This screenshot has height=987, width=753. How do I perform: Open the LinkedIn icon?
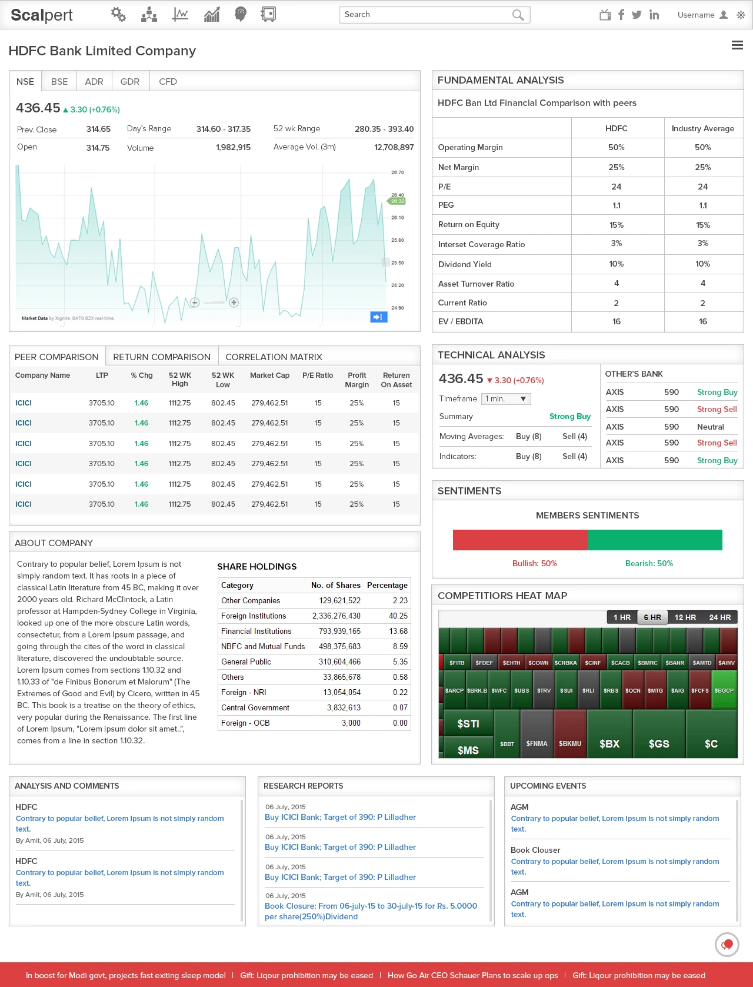point(654,15)
